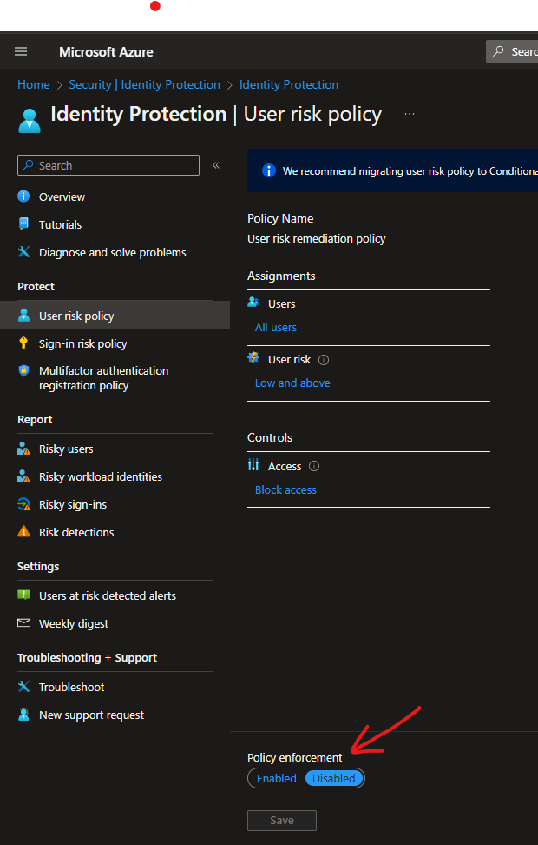Click the 'Assignments' heading
Viewport: 538px width, 845px height.
tap(281, 276)
